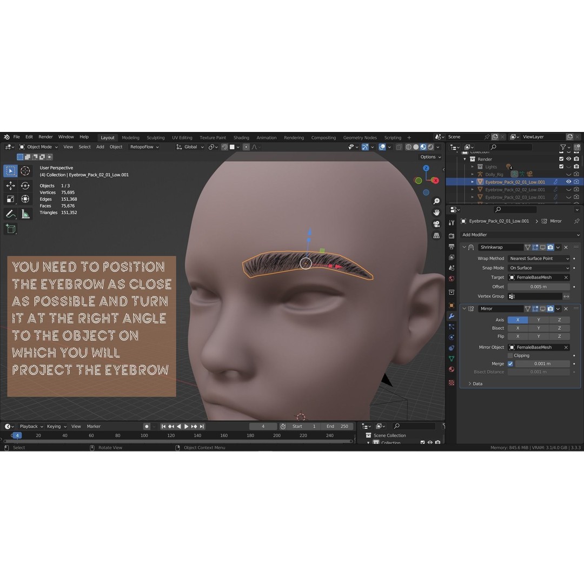Toggle viewport gizmos display

[x=364, y=147]
